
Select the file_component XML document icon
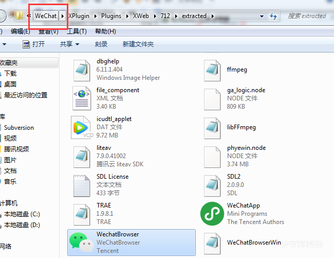pyautogui.click(x=82, y=98)
